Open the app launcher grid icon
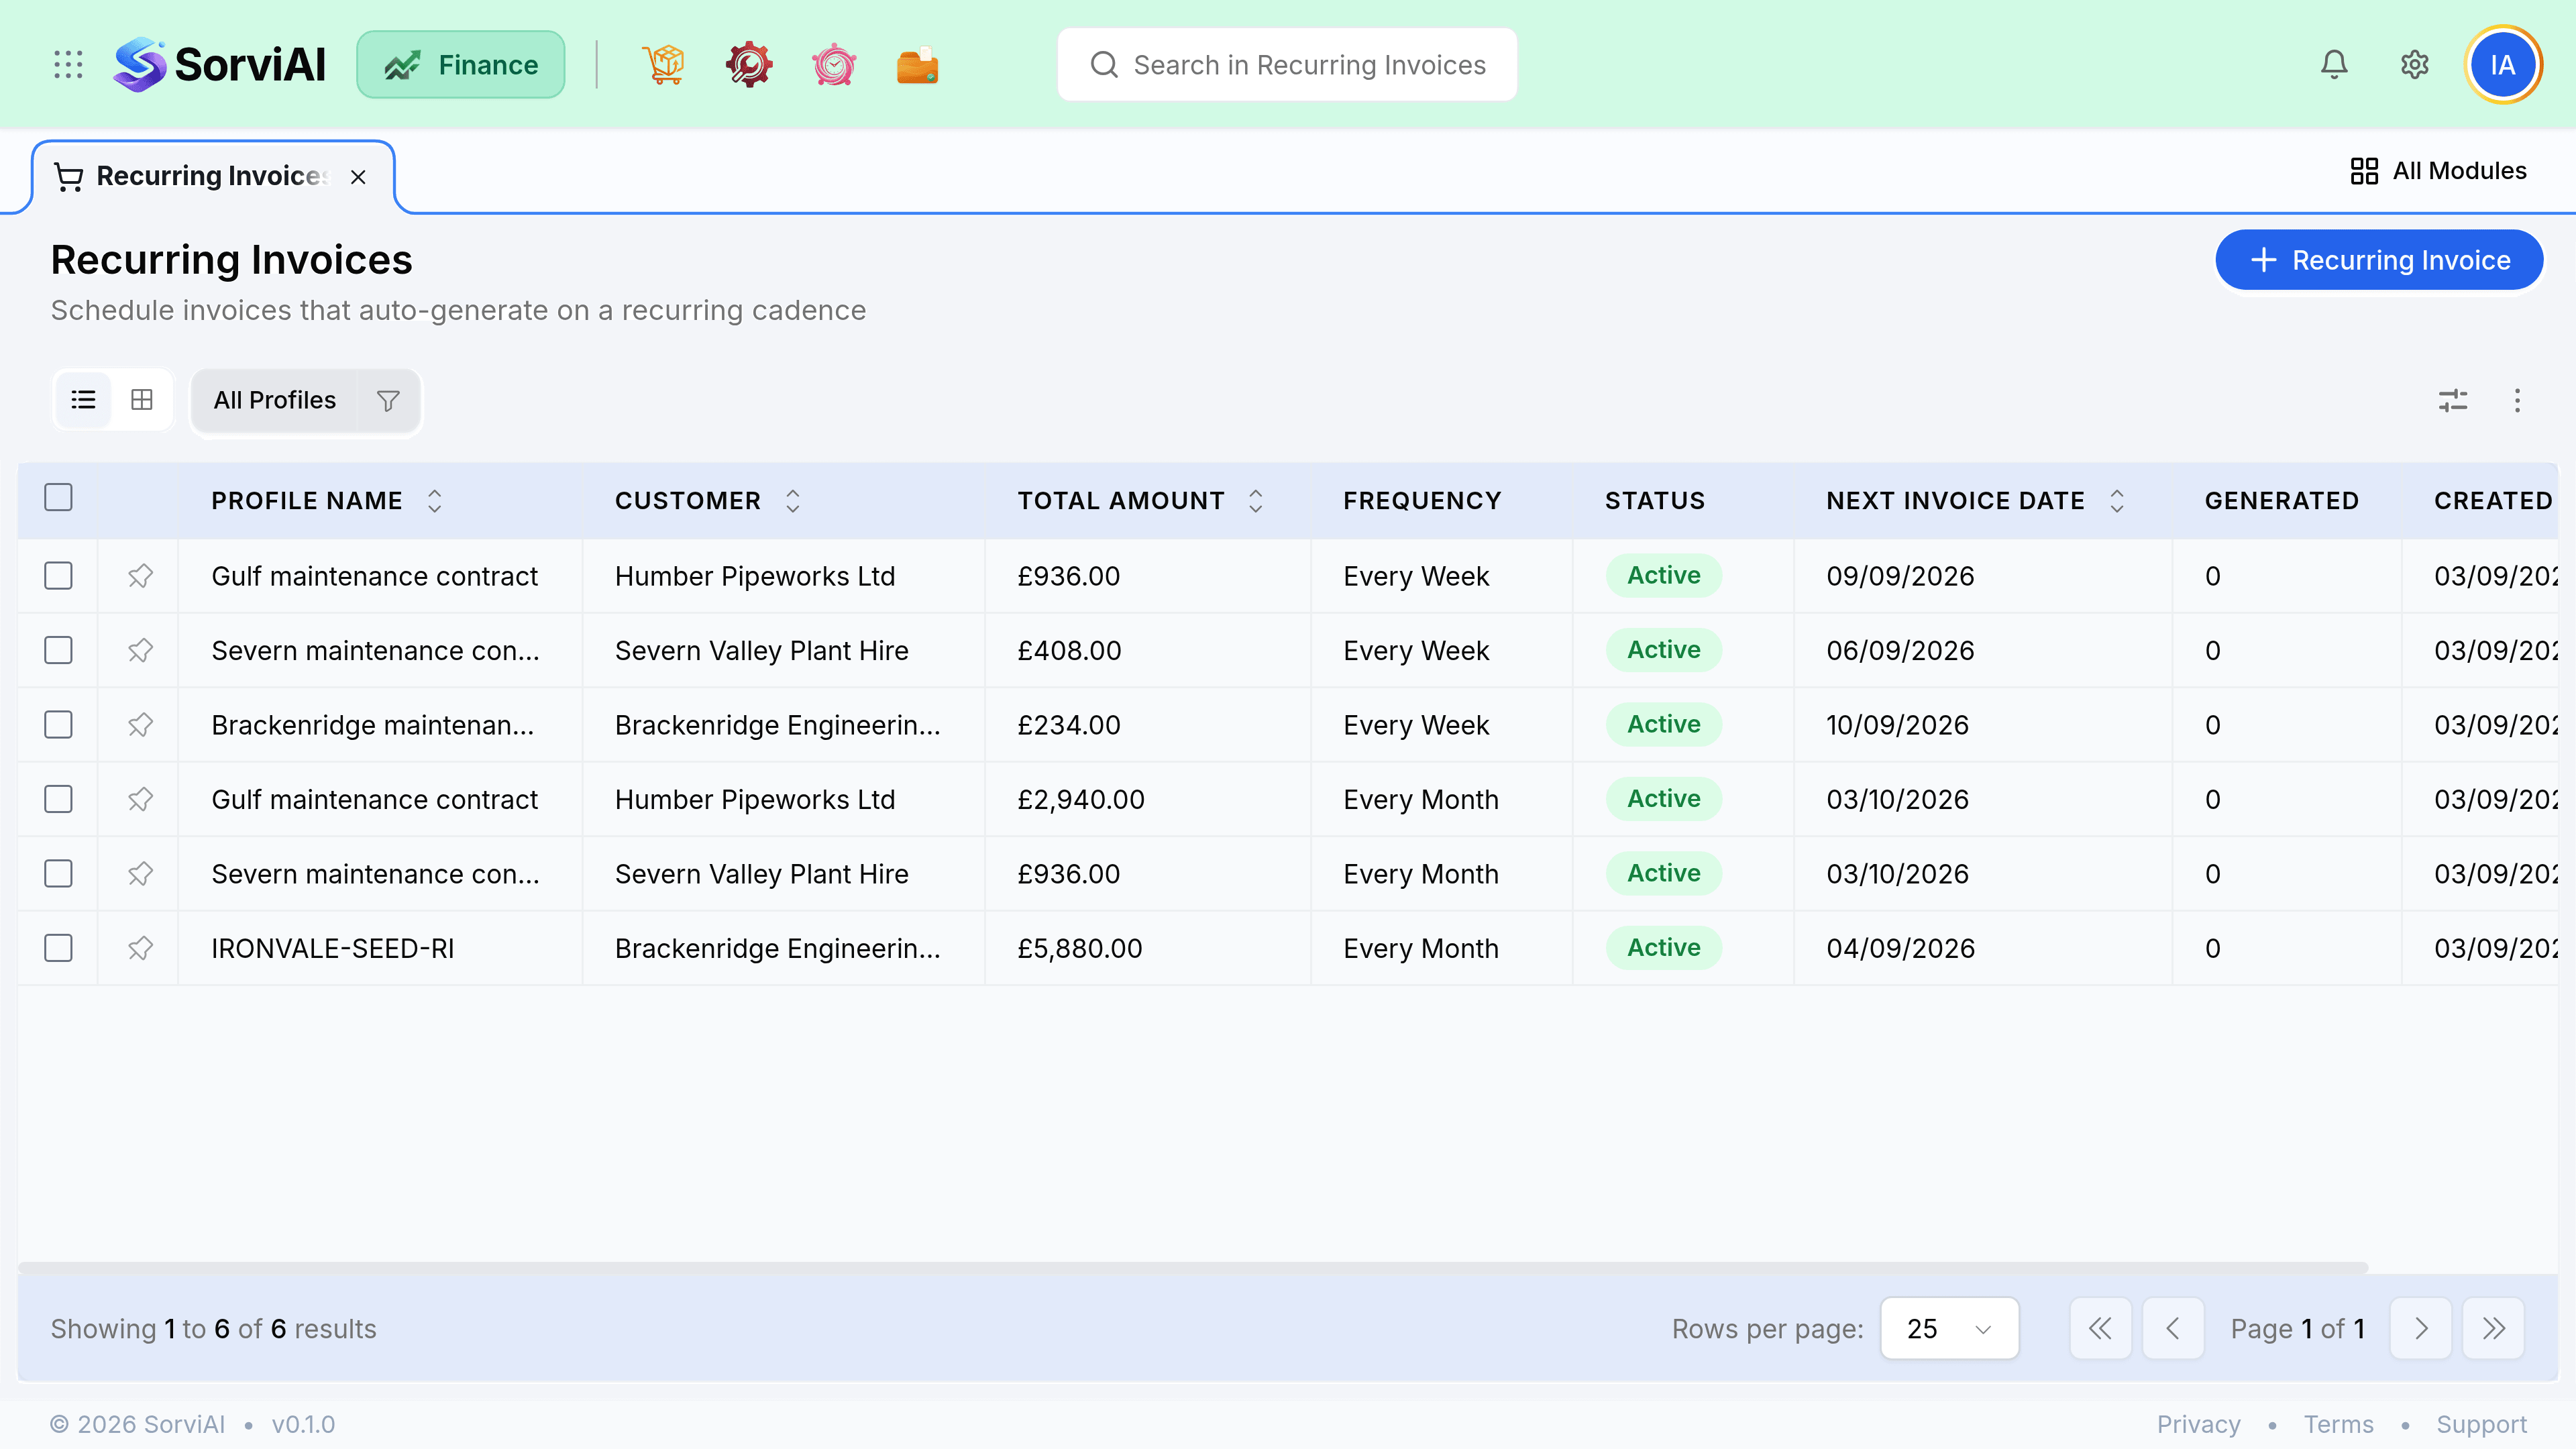 (68, 65)
